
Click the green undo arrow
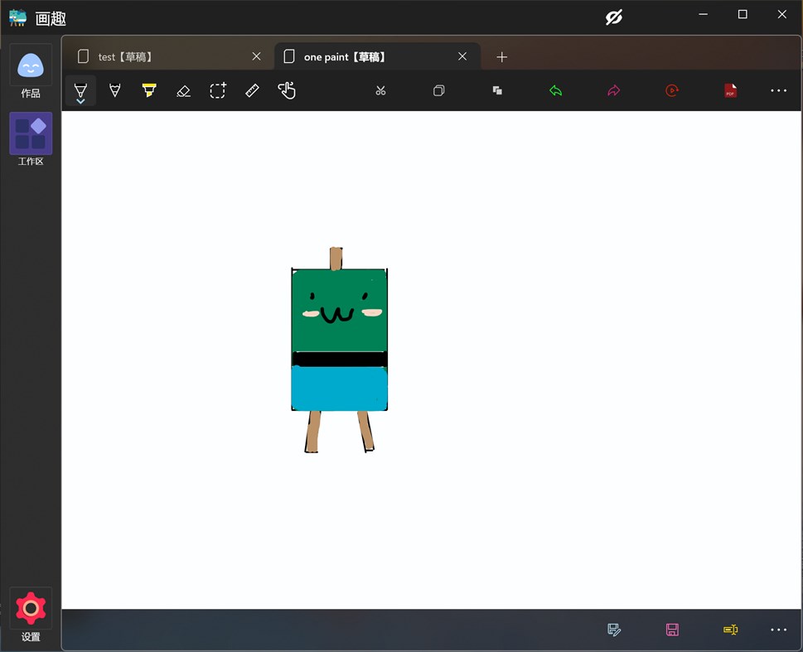pyautogui.click(x=555, y=90)
